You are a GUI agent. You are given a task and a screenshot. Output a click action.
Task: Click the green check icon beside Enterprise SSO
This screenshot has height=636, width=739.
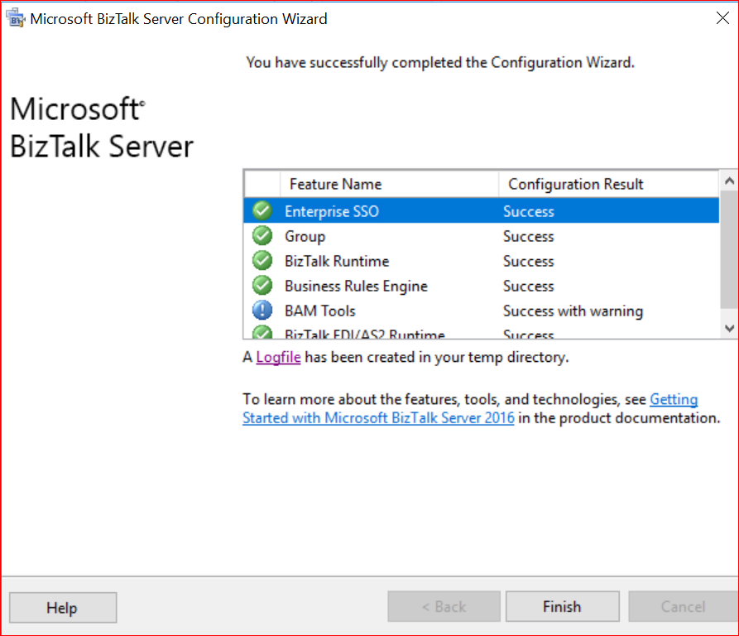(262, 211)
